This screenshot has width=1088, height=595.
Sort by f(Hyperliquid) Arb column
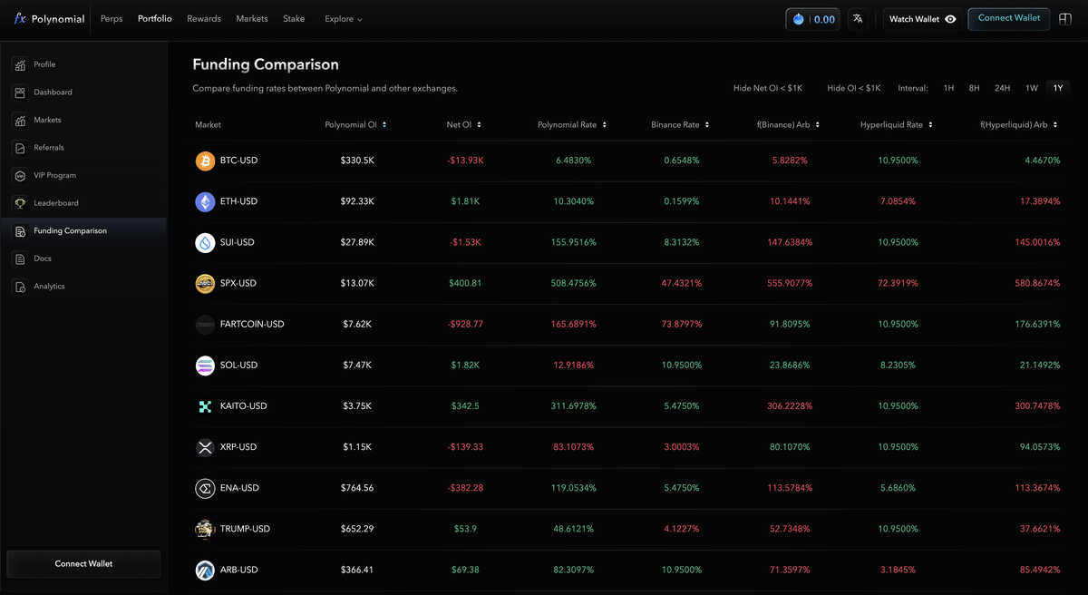[1020, 124]
